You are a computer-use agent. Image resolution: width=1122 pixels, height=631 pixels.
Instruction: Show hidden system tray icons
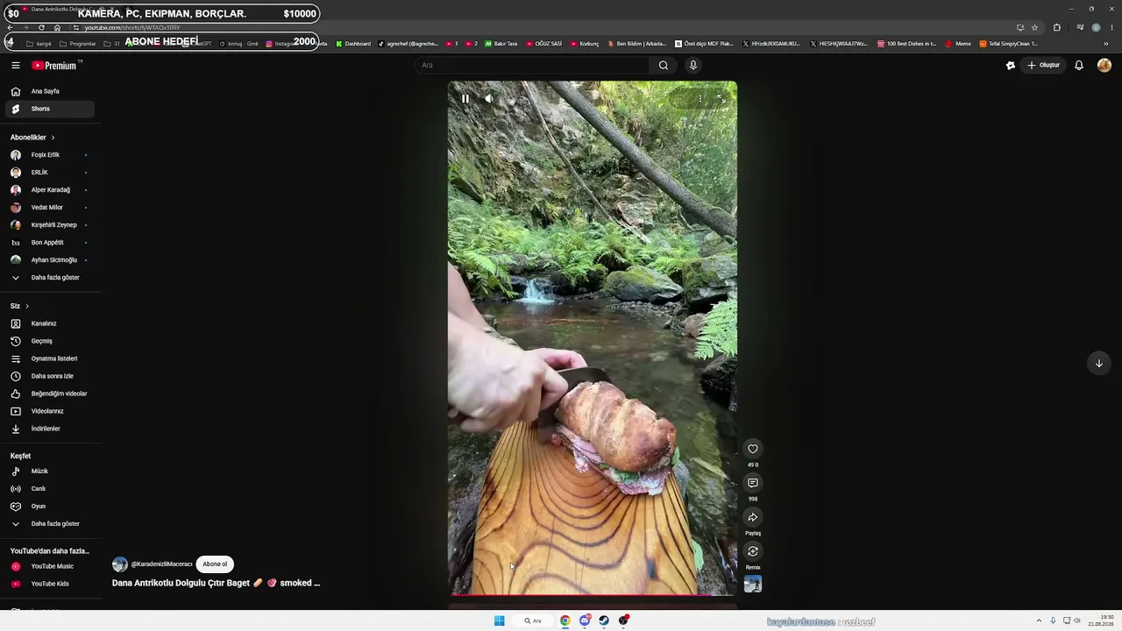1039,621
